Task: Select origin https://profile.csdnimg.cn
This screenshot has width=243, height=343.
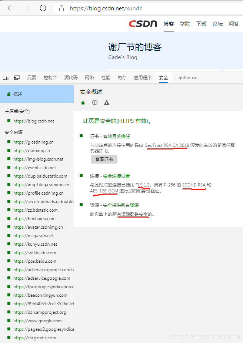Action: click(x=39, y=193)
